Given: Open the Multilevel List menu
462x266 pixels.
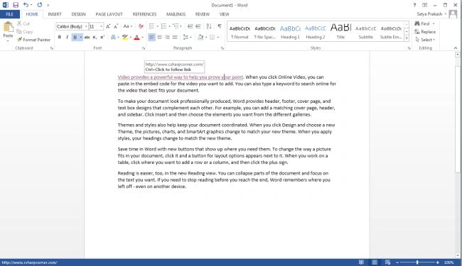Looking at the screenshot, I should 176,26.
